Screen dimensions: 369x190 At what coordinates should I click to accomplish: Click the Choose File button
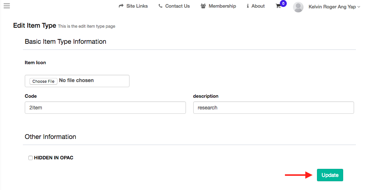click(44, 81)
